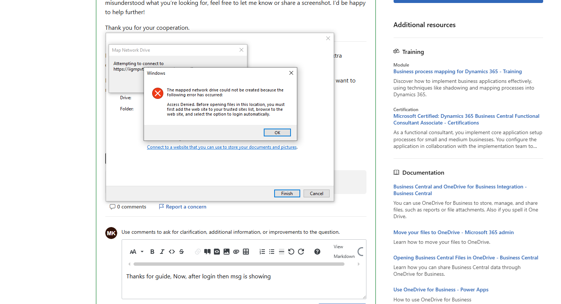Insert a code block in the comment

[217, 252]
